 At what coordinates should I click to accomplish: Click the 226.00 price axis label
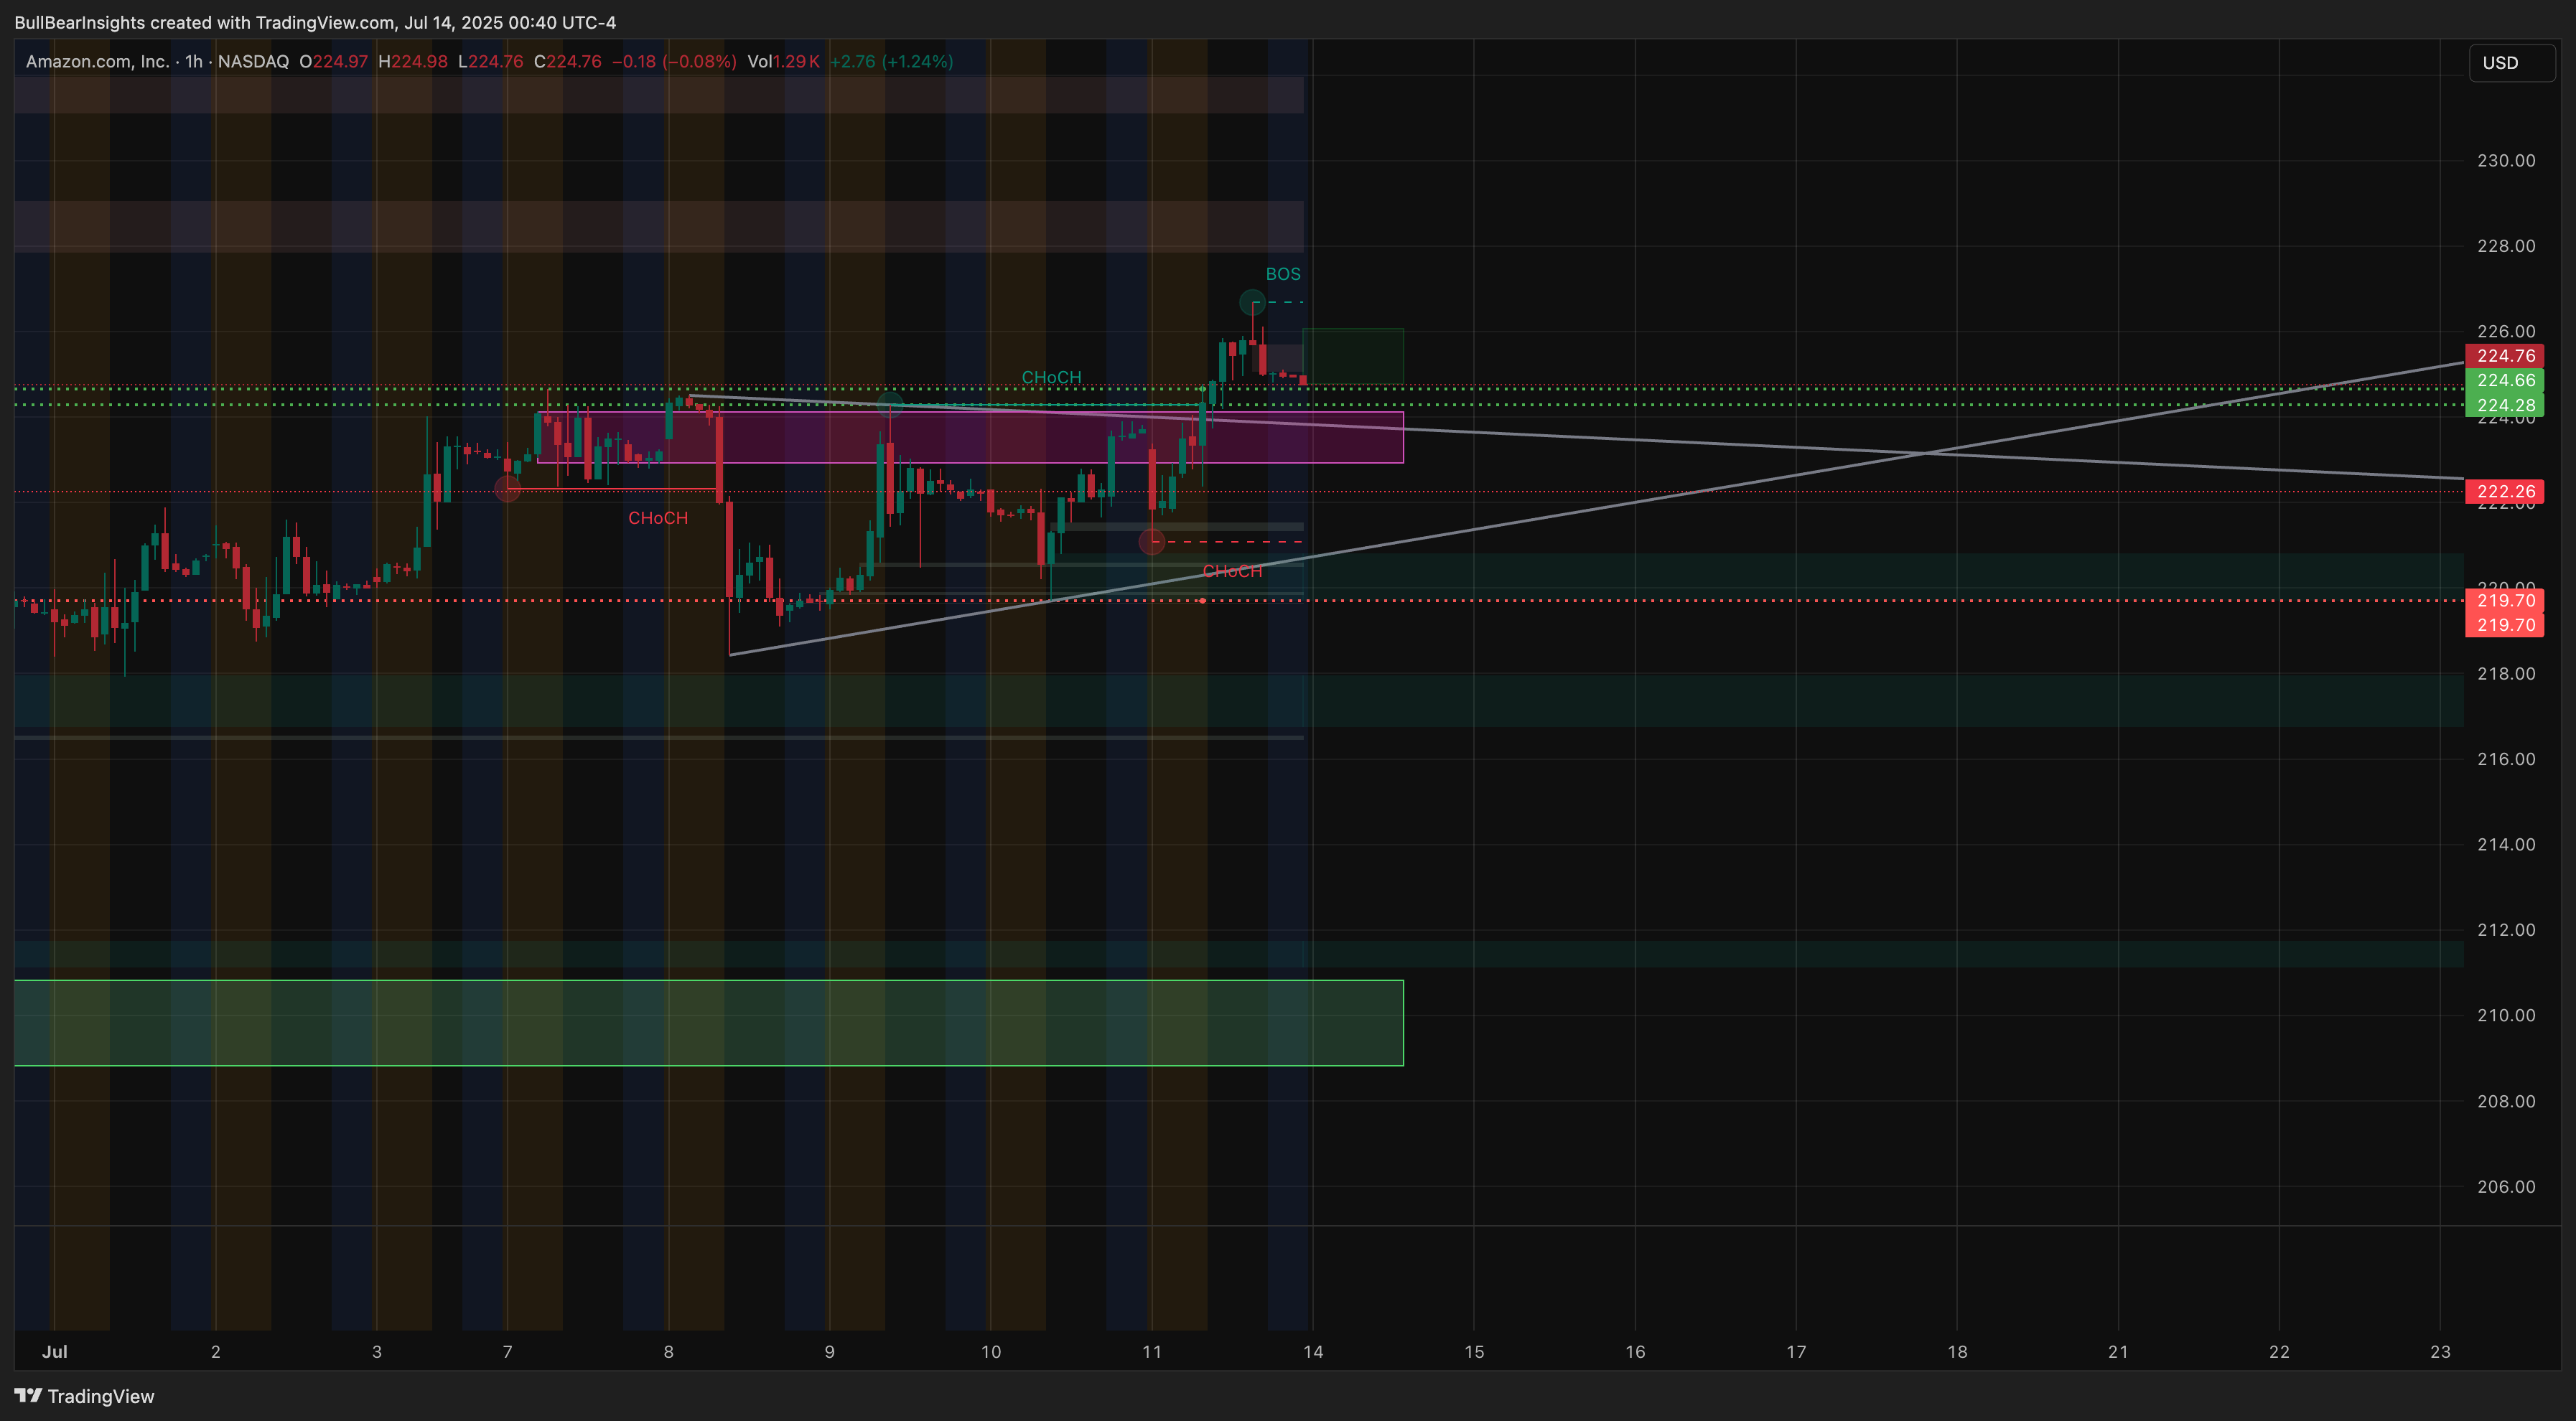(2505, 331)
